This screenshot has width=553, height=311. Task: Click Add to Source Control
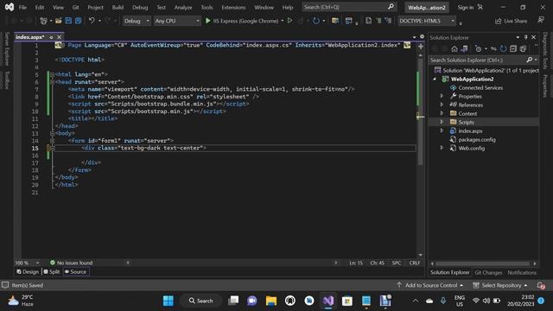[430, 285]
